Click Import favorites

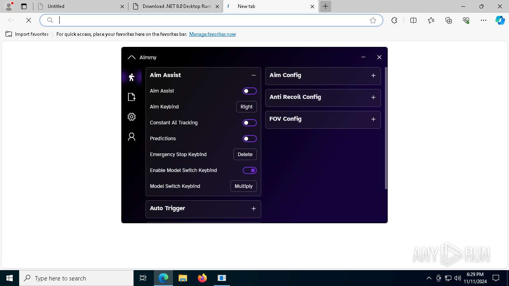point(27,34)
